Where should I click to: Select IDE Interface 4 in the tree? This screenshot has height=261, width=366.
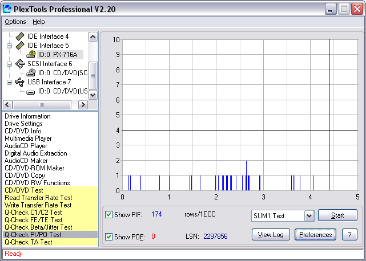[x=48, y=36]
